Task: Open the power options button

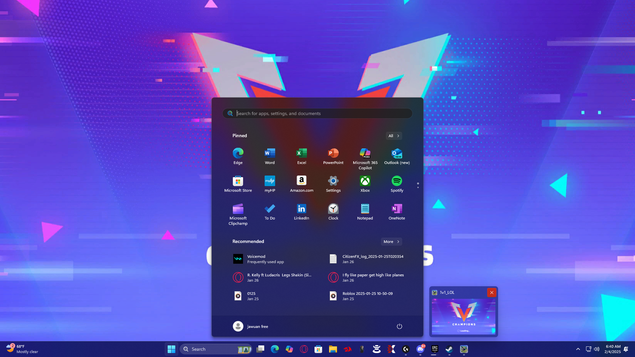Action: click(x=399, y=326)
